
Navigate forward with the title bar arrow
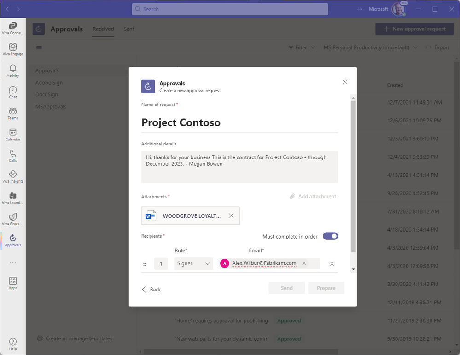[x=18, y=9]
